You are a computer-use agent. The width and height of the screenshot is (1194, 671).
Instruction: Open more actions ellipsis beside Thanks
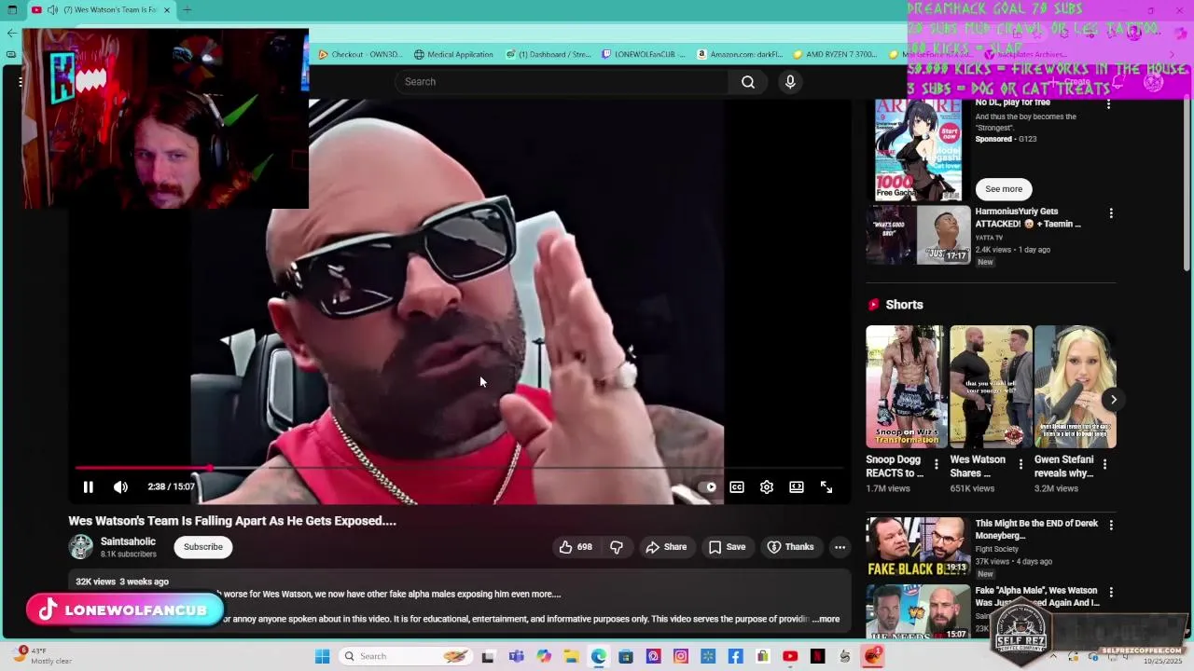840,547
